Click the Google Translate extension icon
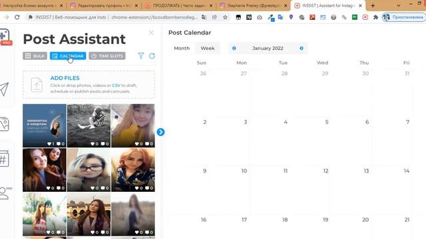This screenshot has width=426, height=239. pos(280,17)
